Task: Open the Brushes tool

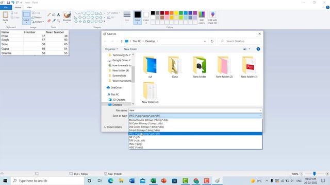Action: click(x=67, y=17)
